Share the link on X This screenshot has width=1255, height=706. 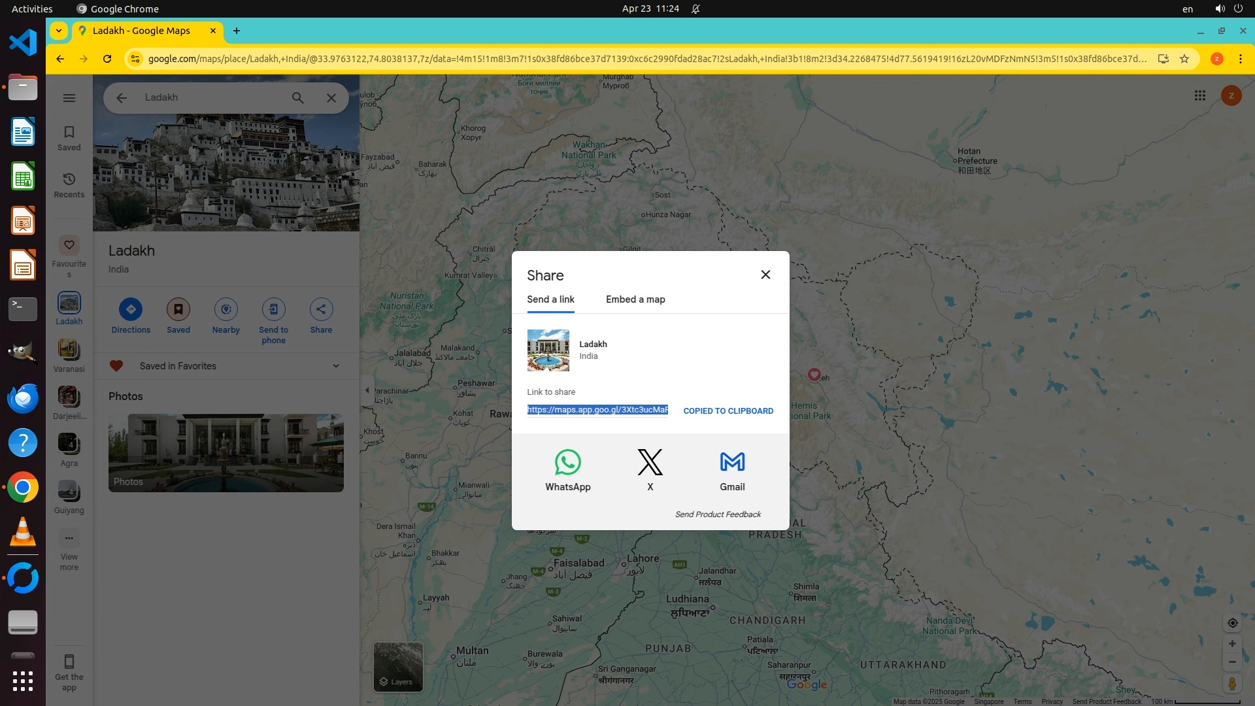(x=650, y=462)
